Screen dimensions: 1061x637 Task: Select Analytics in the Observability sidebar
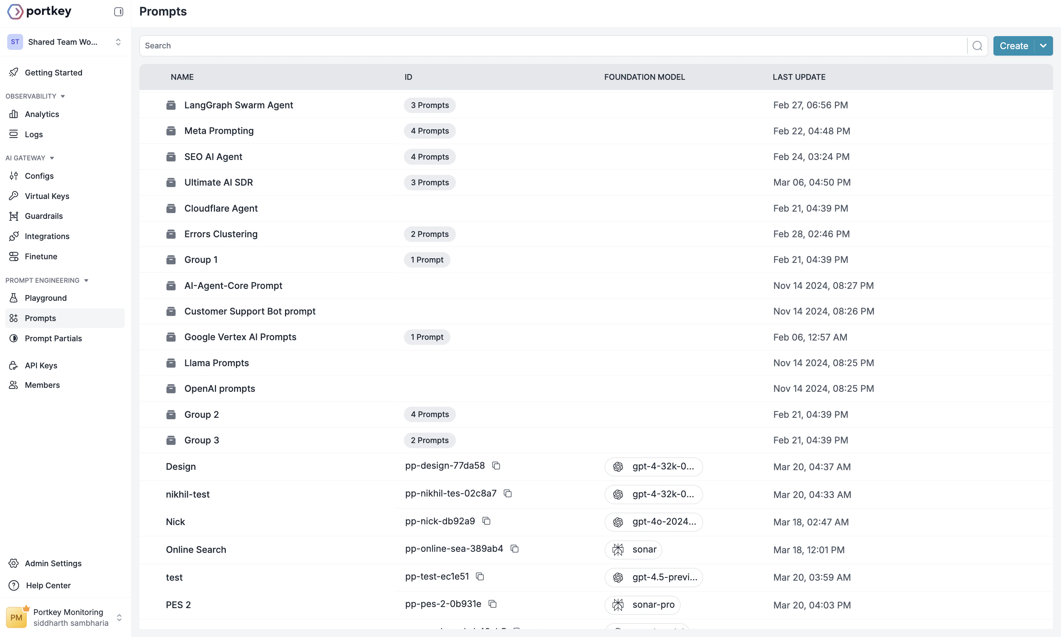pos(42,114)
